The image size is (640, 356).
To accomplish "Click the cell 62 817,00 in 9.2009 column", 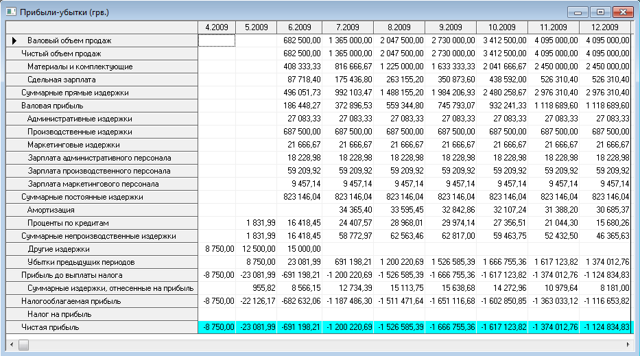I will (451, 237).
